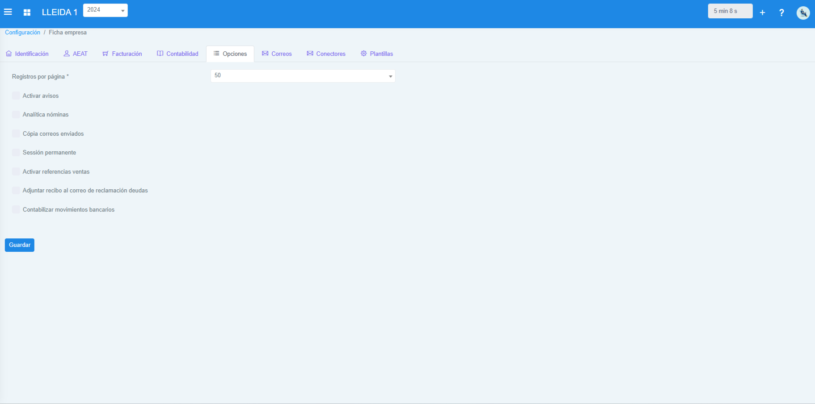Enable the Activar avisos checkbox

tap(16, 96)
